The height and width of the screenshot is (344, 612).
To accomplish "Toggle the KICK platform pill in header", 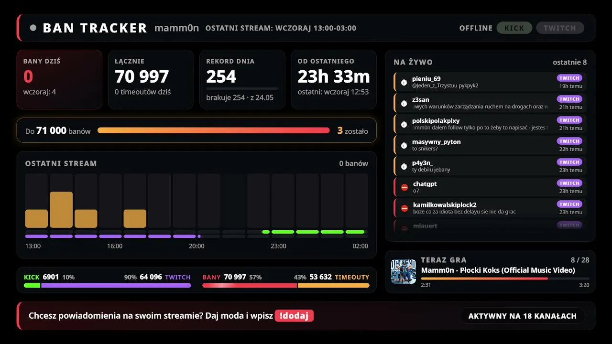I will tap(514, 28).
